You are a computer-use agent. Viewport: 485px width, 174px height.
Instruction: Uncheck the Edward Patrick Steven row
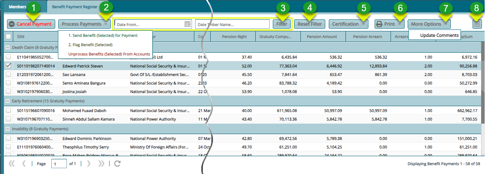tap(8, 66)
